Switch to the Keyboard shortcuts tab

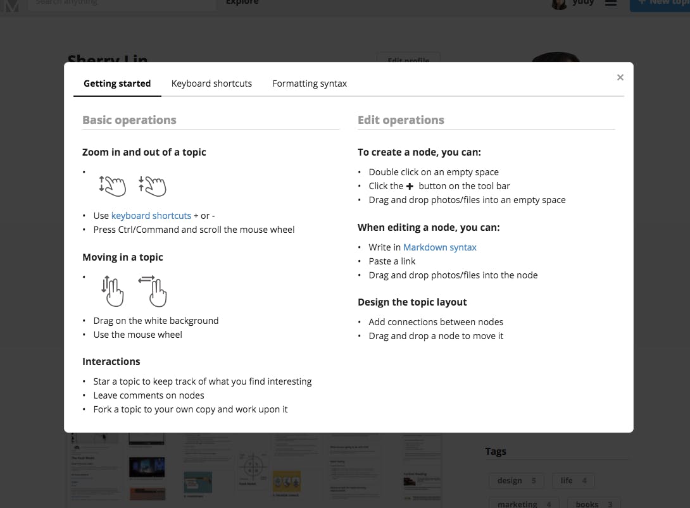[x=211, y=84]
